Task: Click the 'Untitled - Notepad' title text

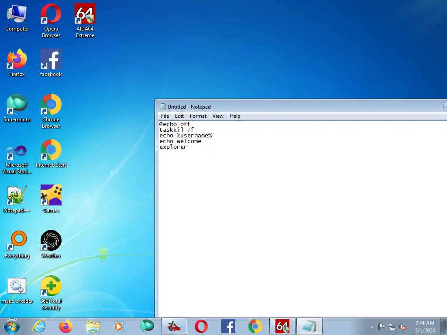Action: tap(189, 107)
